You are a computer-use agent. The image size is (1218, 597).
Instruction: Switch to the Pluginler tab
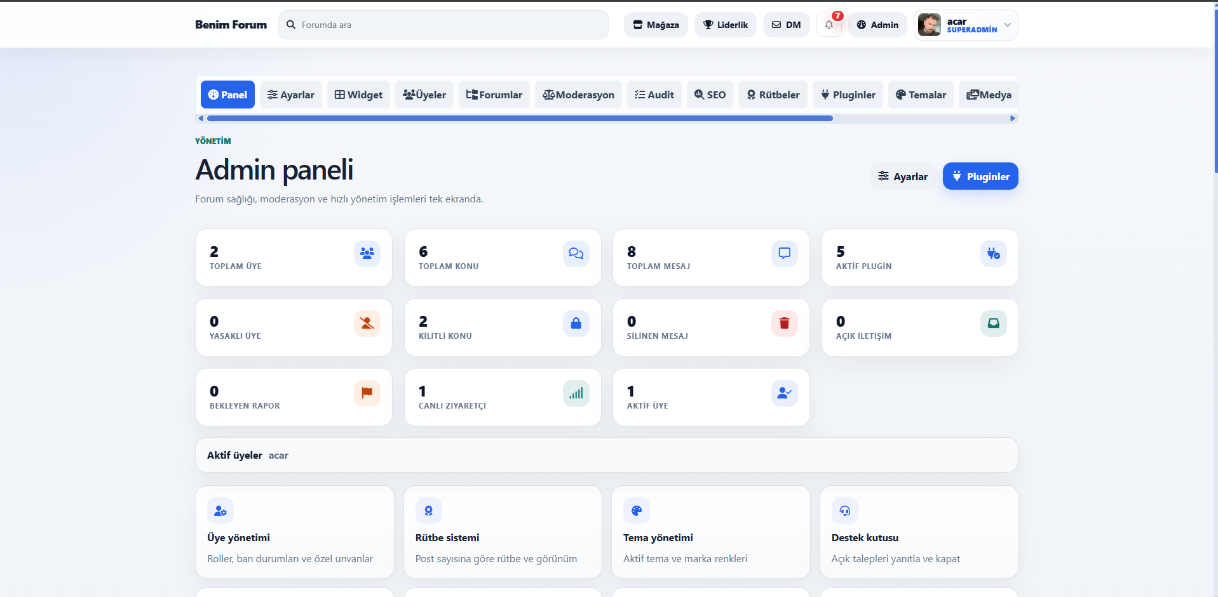(x=848, y=95)
